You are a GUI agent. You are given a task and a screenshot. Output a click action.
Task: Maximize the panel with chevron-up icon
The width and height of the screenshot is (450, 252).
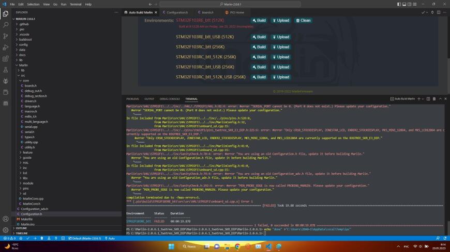[440, 98]
